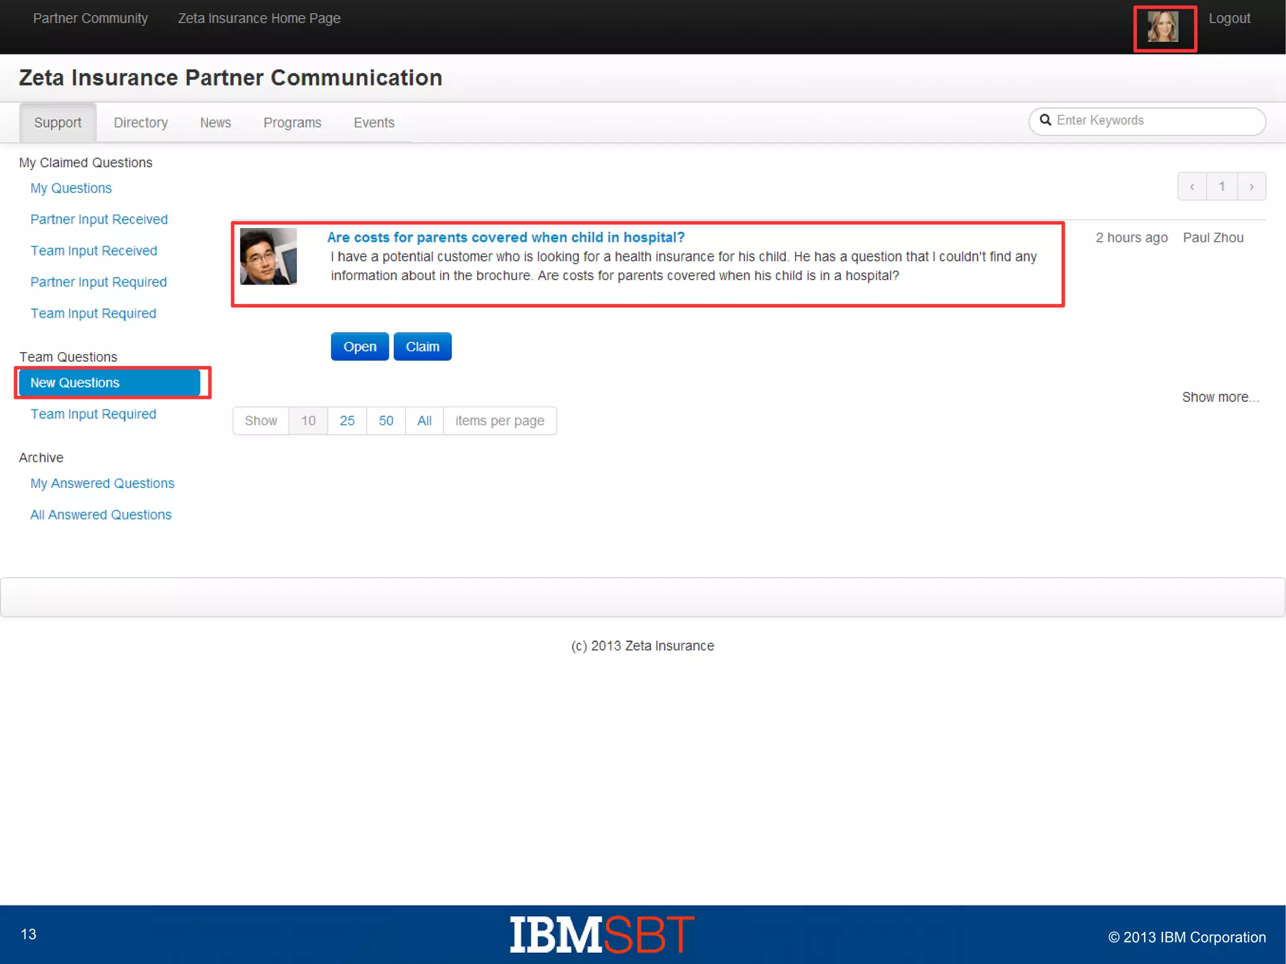Click Logout in the top bar

[1229, 18]
